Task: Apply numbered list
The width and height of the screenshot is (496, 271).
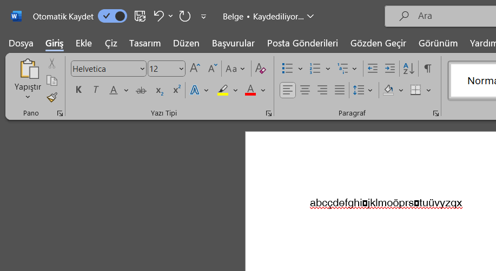Action: (x=315, y=68)
